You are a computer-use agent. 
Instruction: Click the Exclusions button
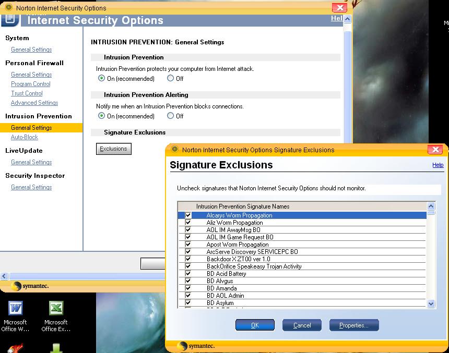click(114, 149)
